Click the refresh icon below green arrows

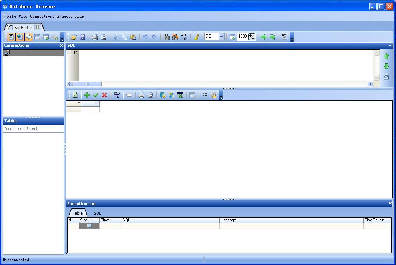(387, 76)
